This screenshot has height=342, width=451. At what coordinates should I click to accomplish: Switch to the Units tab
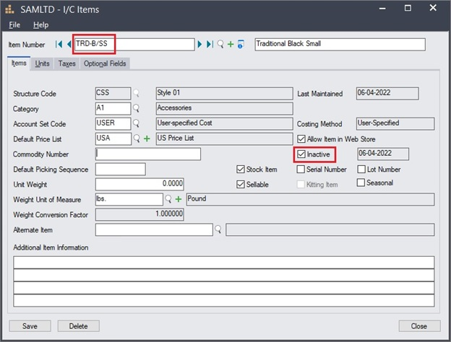pos(42,63)
